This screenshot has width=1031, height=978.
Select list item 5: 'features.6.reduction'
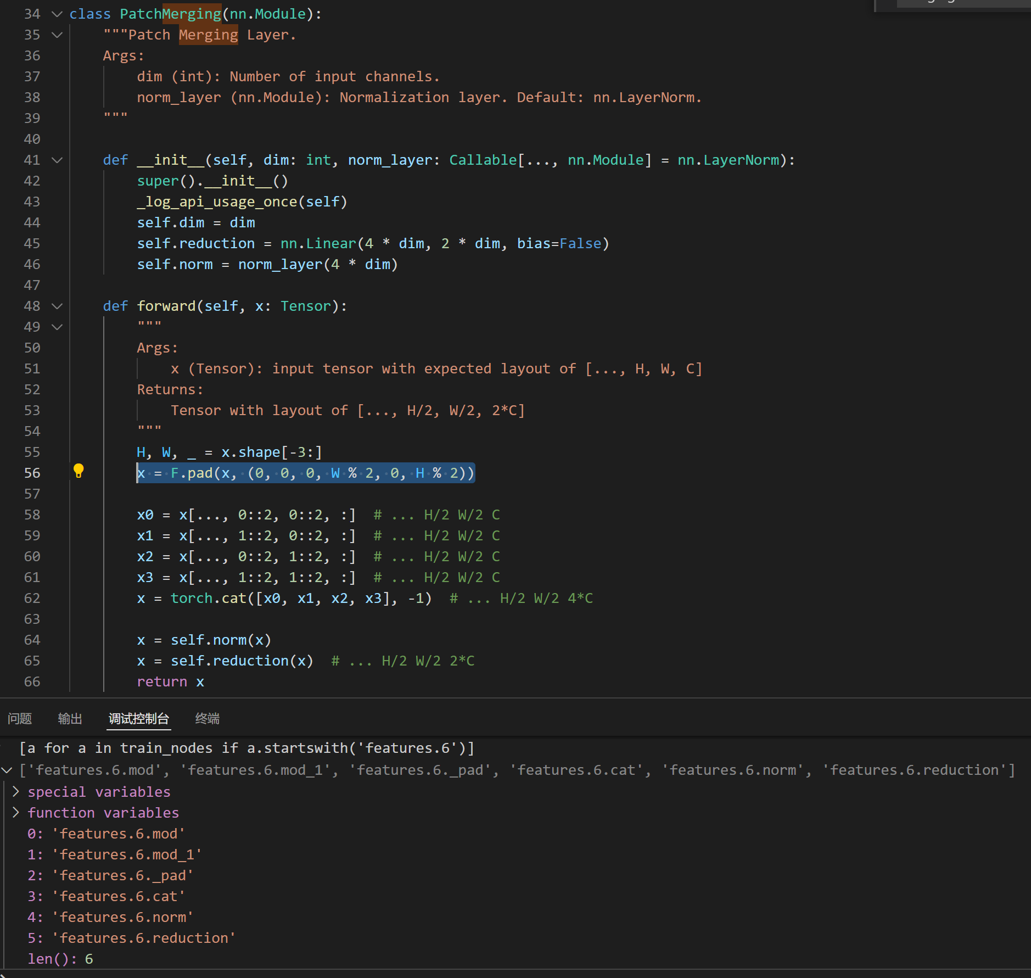point(131,938)
